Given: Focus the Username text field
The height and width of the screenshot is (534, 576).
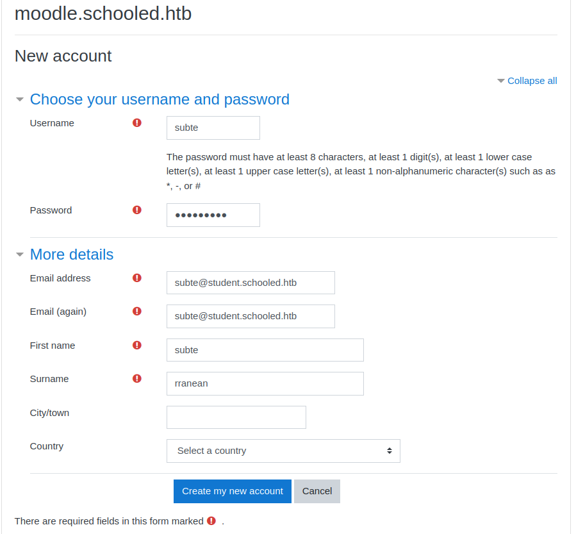Looking at the screenshot, I should click(x=213, y=128).
